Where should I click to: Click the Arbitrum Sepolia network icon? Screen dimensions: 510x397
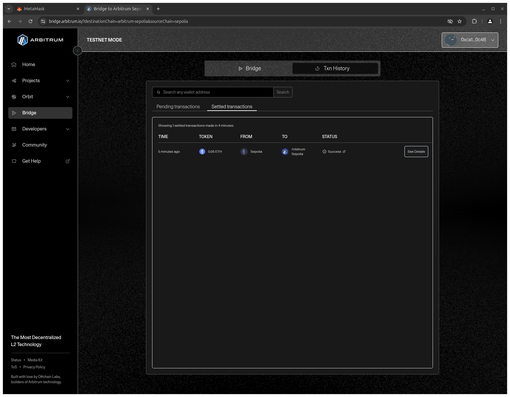[x=285, y=152]
